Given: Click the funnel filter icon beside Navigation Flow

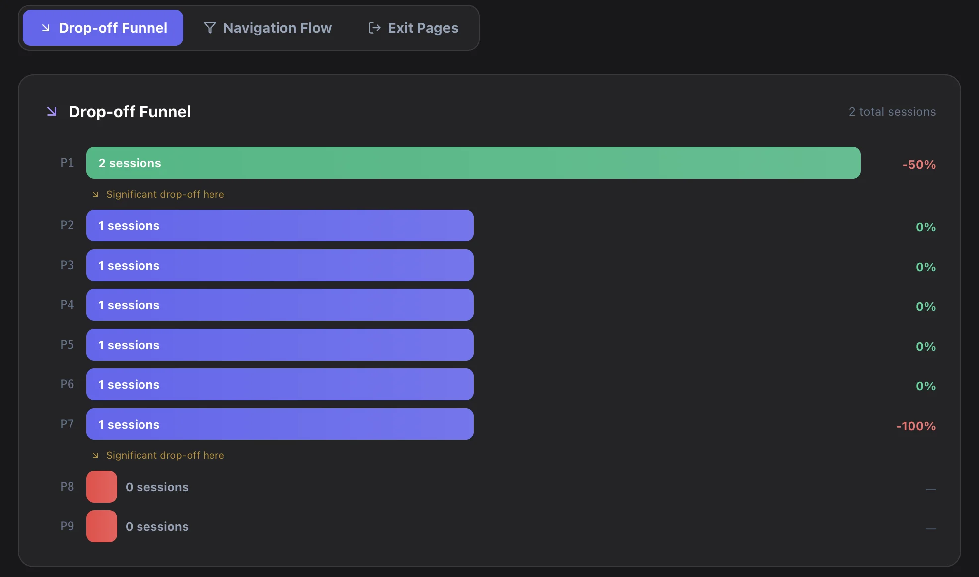Looking at the screenshot, I should (x=210, y=28).
